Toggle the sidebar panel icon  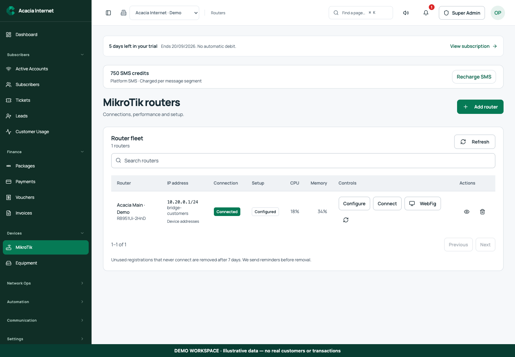tap(108, 13)
